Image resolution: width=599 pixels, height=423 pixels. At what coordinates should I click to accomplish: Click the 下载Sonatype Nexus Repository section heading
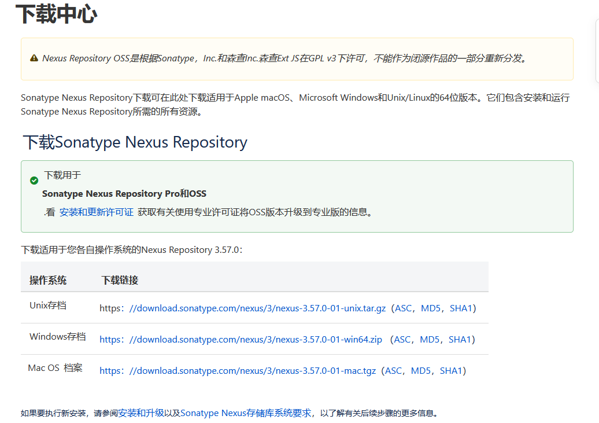coord(135,142)
